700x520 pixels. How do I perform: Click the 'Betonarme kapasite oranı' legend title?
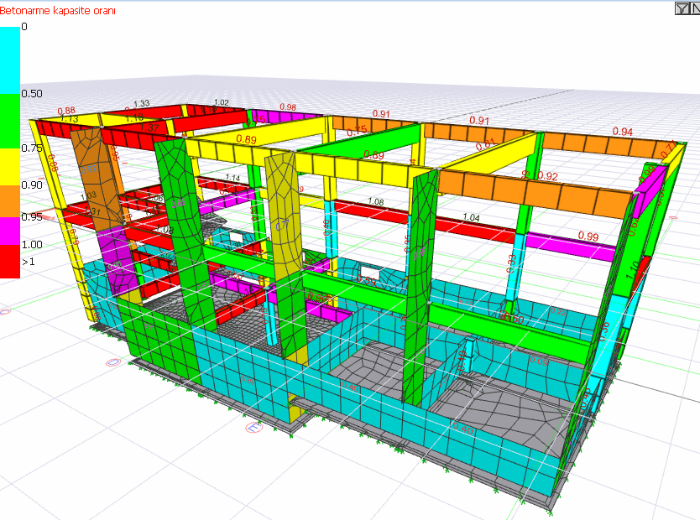(58, 11)
